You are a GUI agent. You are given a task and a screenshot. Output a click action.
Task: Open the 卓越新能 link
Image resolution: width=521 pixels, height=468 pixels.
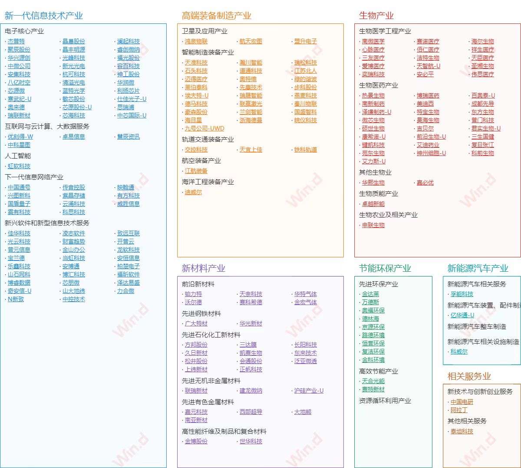(x=373, y=204)
